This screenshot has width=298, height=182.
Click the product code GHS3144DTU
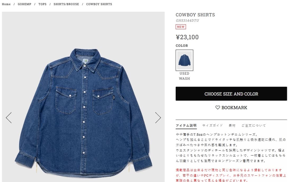coord(187,20)
